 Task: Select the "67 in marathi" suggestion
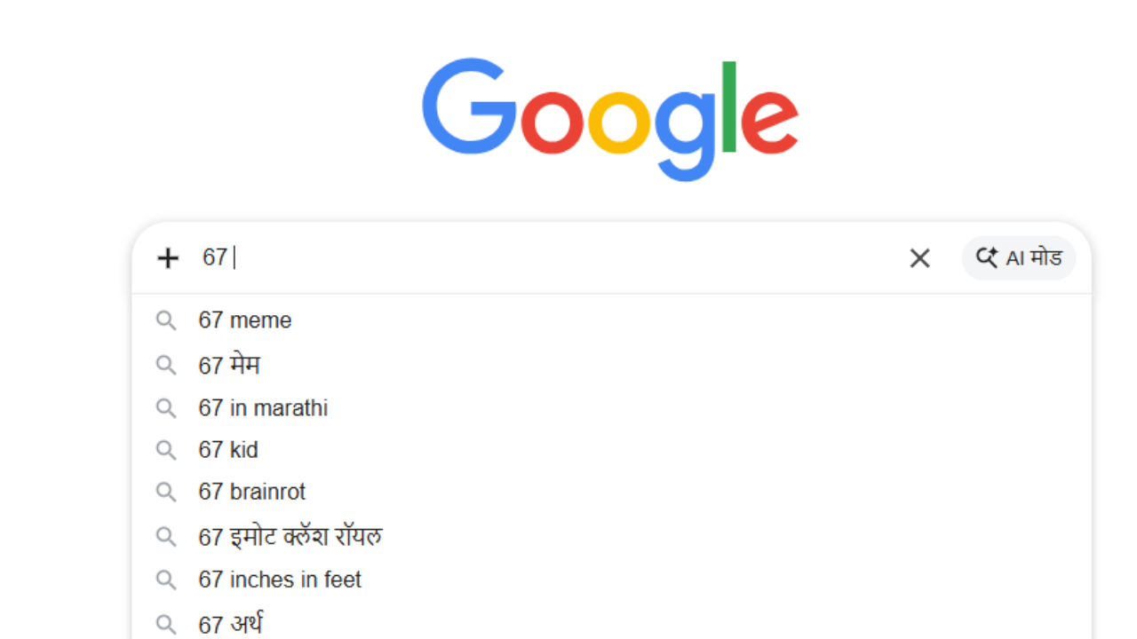coord(263,407)
